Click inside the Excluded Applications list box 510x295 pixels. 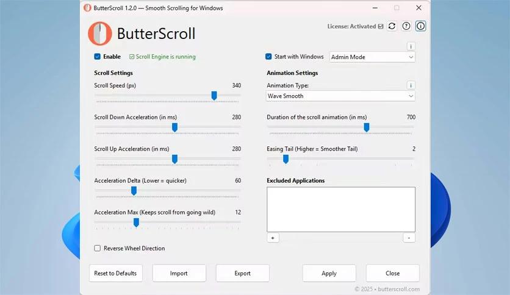click(341, 209)
